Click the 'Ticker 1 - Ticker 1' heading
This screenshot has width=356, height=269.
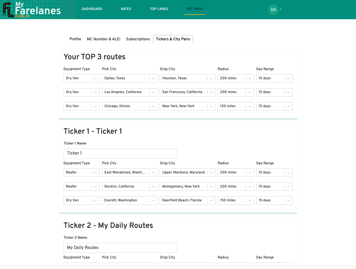pos(93,131)
